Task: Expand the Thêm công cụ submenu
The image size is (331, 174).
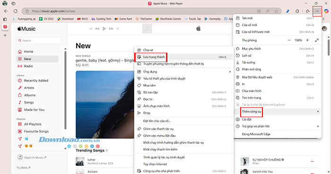Action: pyautogui.click(x=278, y=111)
